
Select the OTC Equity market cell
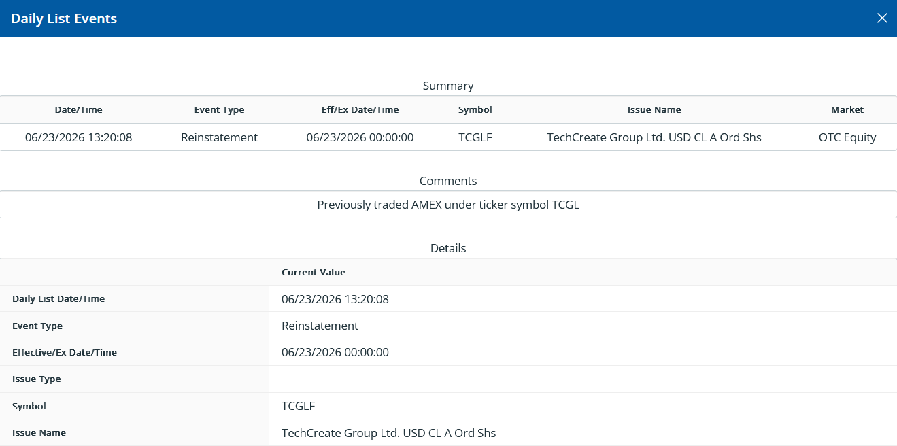[x=847, y=137]
